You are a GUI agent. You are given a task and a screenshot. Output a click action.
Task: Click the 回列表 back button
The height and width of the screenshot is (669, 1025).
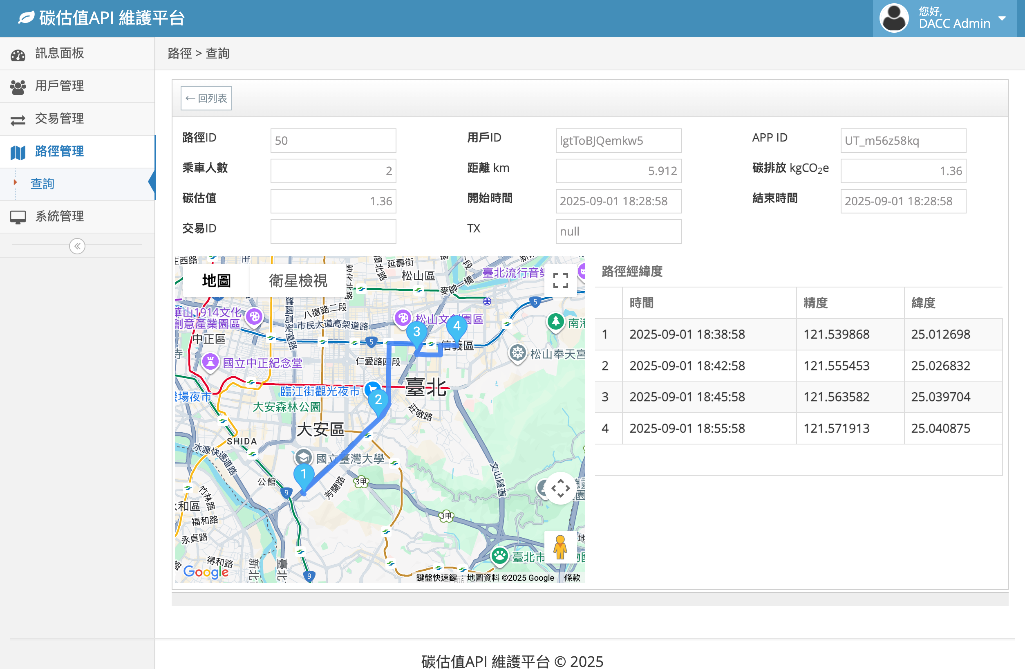206,98
